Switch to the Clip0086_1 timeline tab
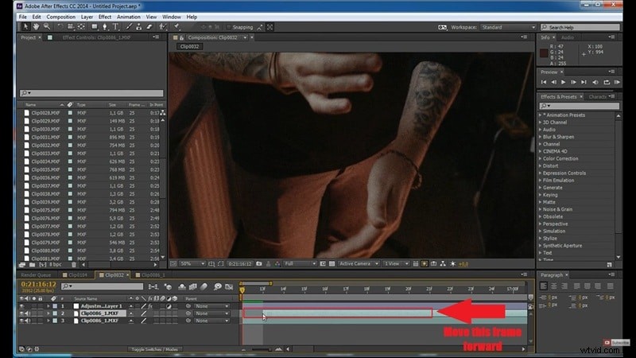636x358 pixels. (x=153, y=275)
